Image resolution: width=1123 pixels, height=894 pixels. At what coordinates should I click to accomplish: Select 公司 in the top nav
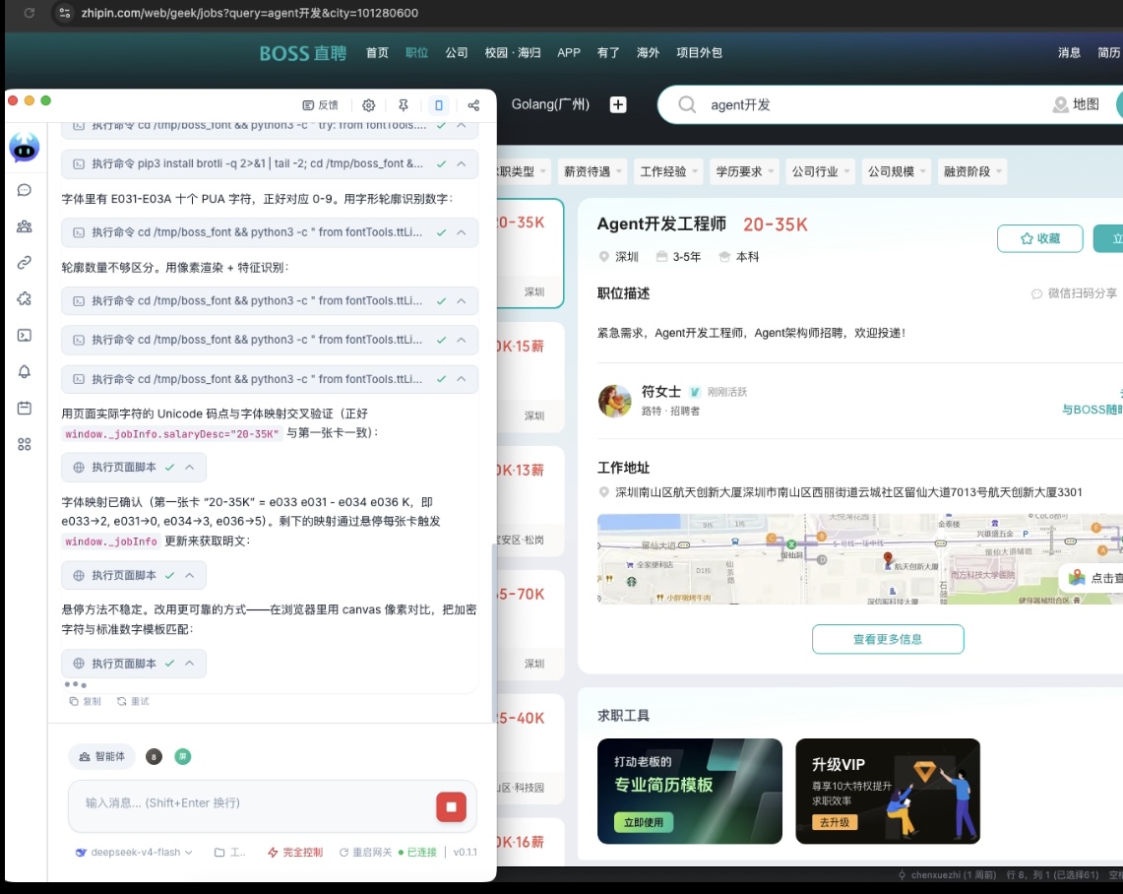457,52
